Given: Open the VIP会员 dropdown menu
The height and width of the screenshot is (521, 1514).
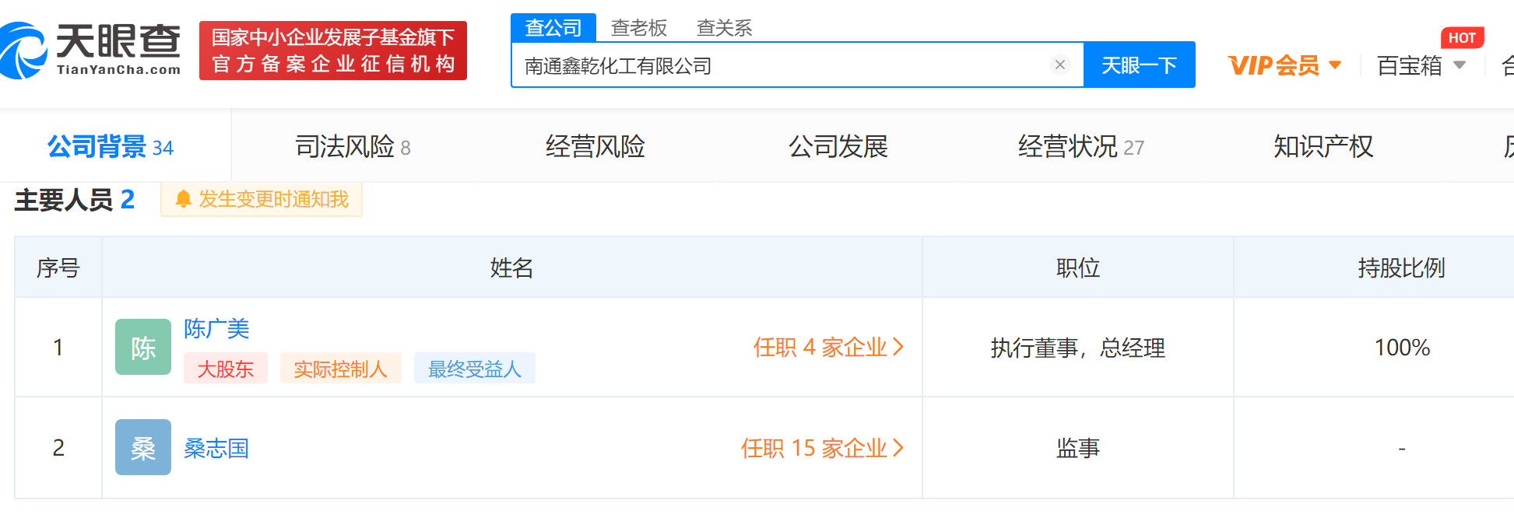Looking at the screenshot, I should click(x=1284, y=65).
